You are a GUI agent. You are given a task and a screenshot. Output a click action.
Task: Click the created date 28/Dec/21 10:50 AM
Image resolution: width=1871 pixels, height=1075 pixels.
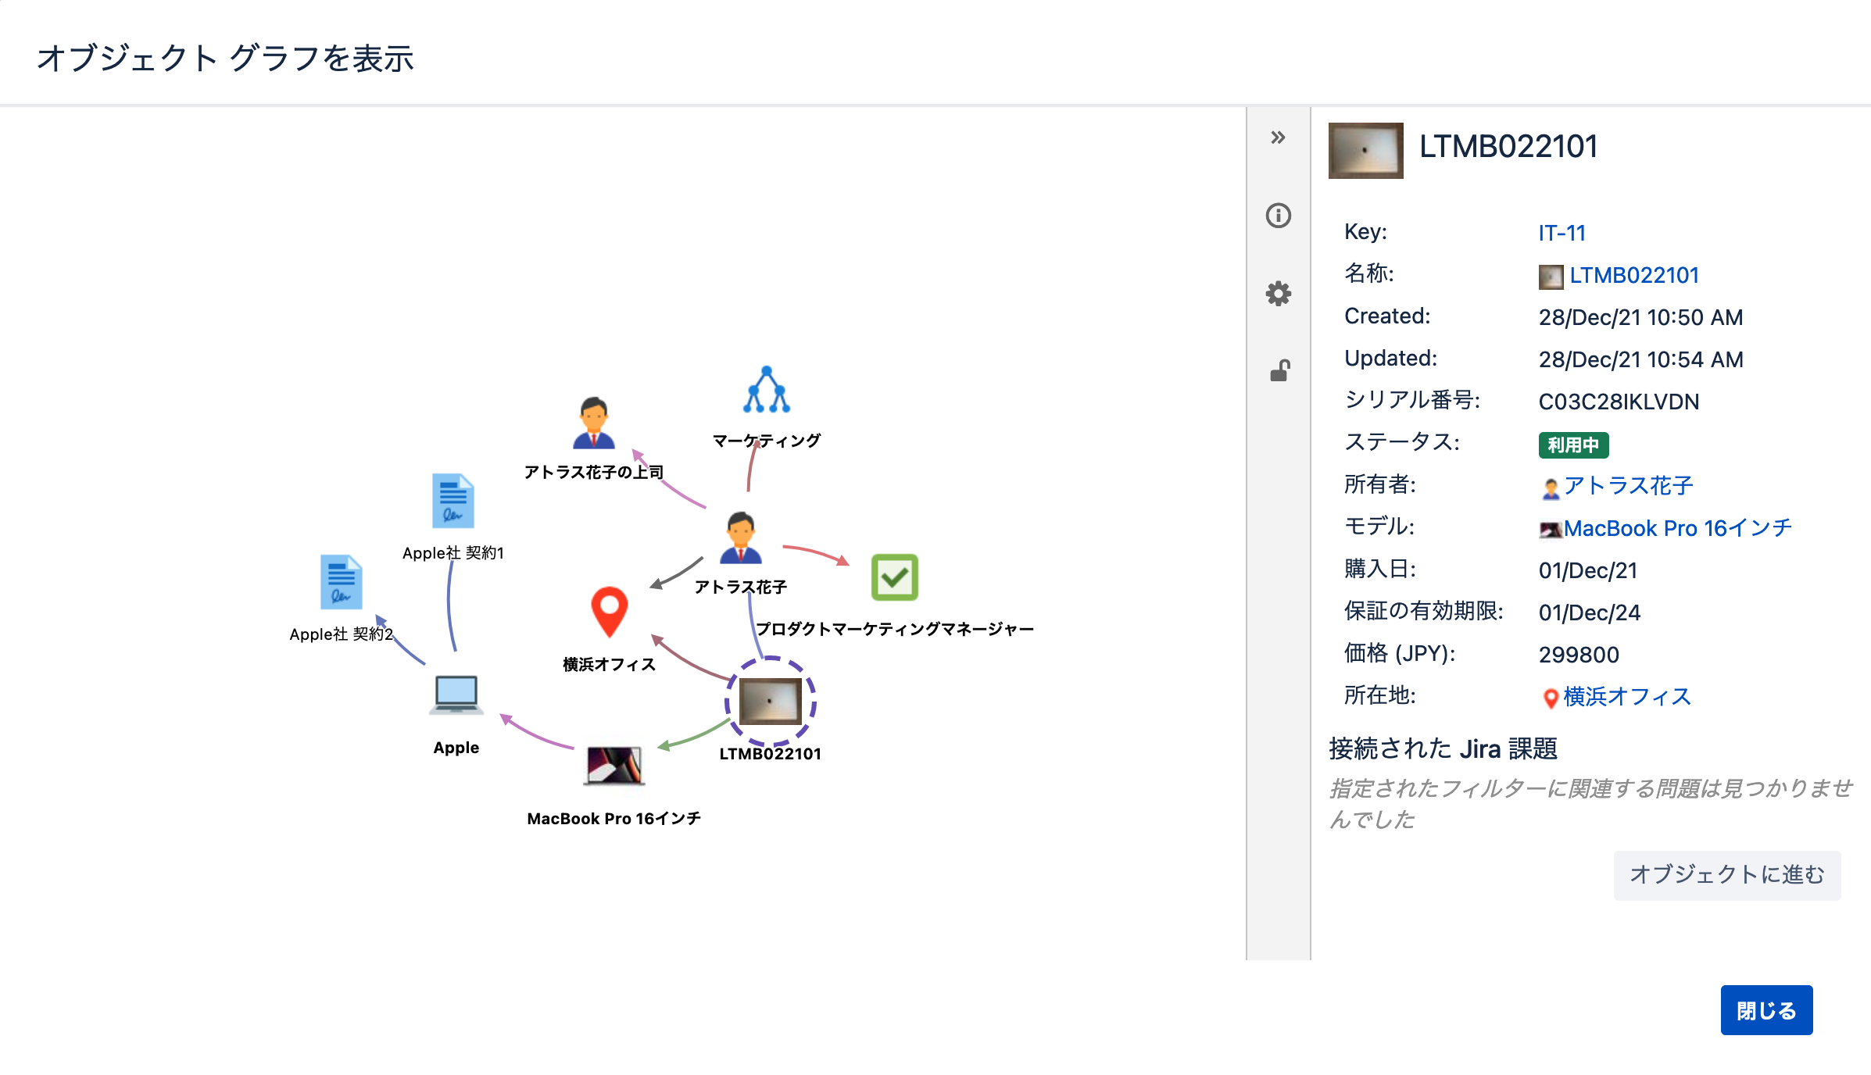[x=1640, y=317]
